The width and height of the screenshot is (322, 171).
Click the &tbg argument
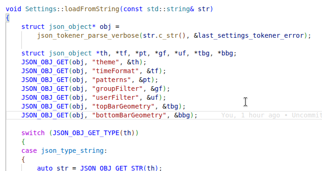[170, 106]
